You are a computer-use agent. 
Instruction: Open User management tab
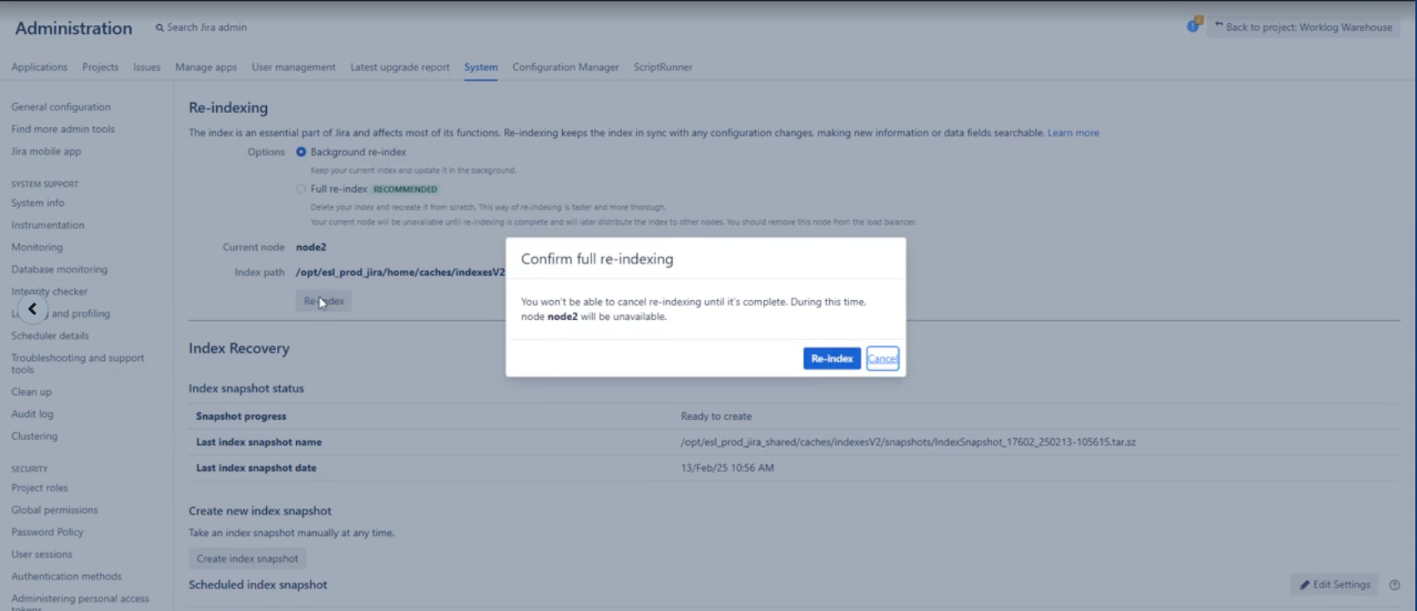pyautogui.click(x=294, y=67)
